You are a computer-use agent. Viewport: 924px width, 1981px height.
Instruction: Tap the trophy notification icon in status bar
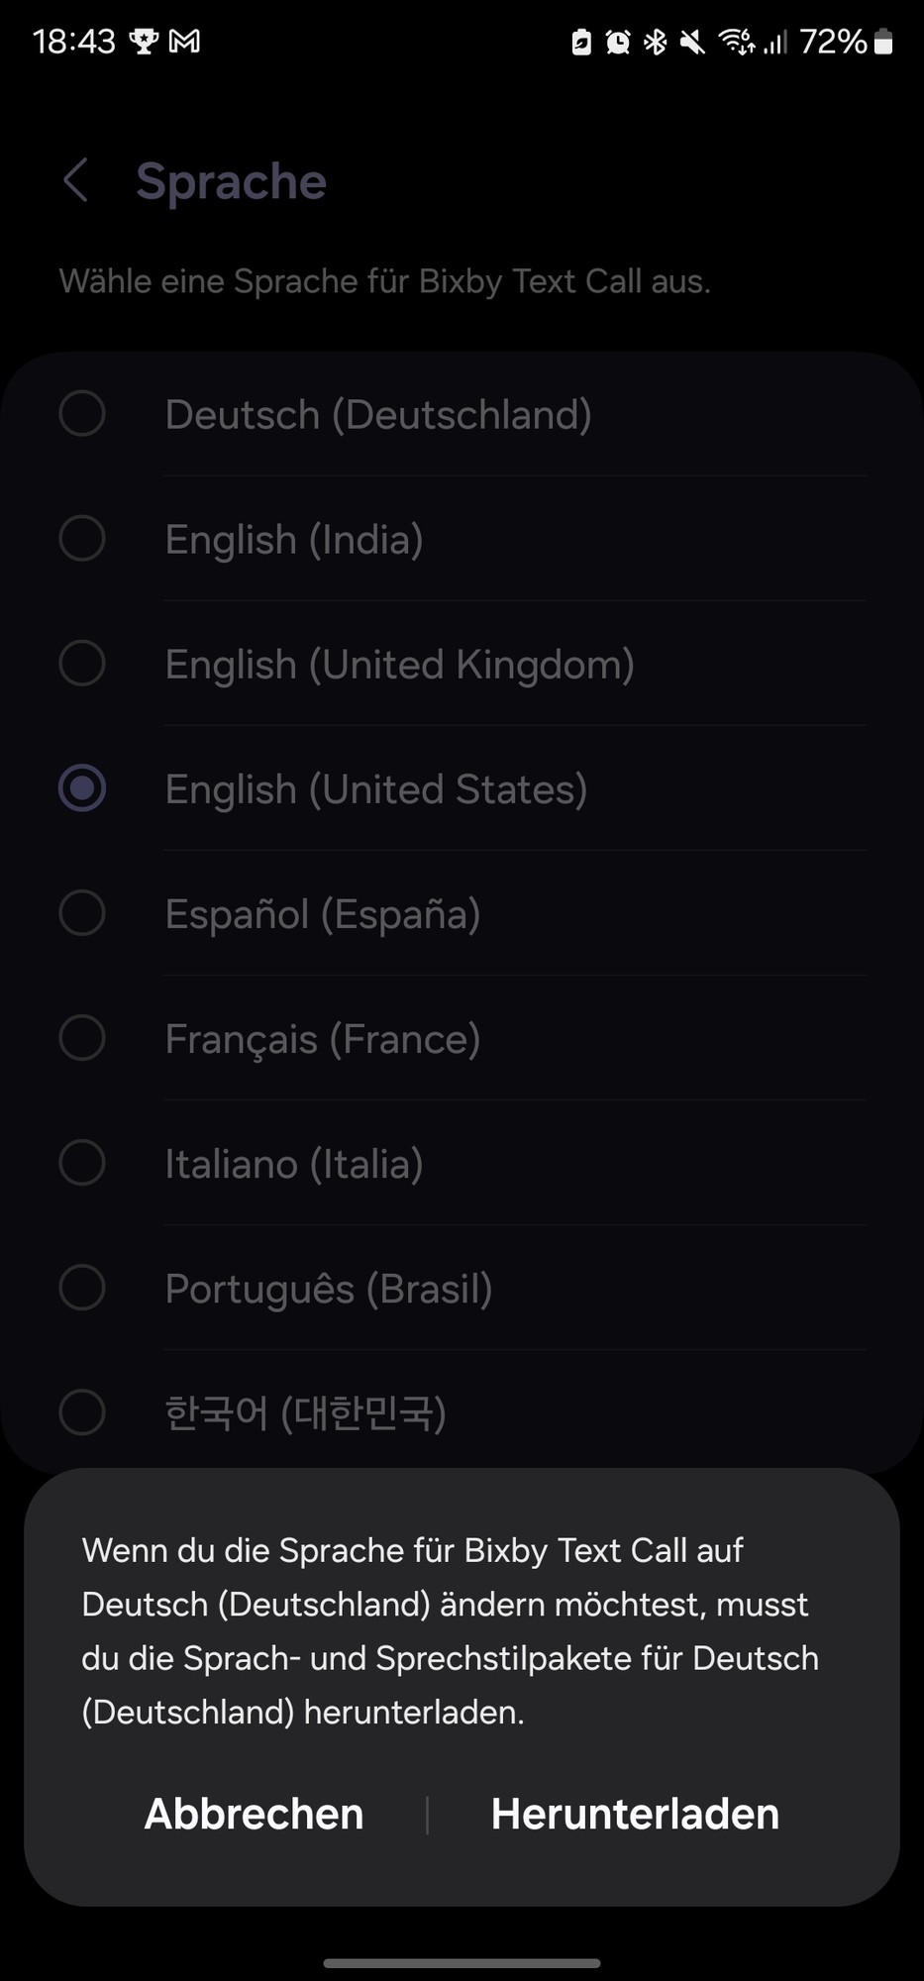pos(145,42)
